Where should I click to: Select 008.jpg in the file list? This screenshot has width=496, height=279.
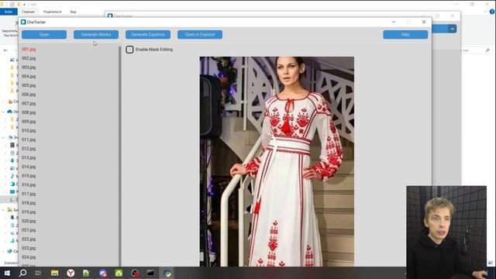tap(29, 112)
